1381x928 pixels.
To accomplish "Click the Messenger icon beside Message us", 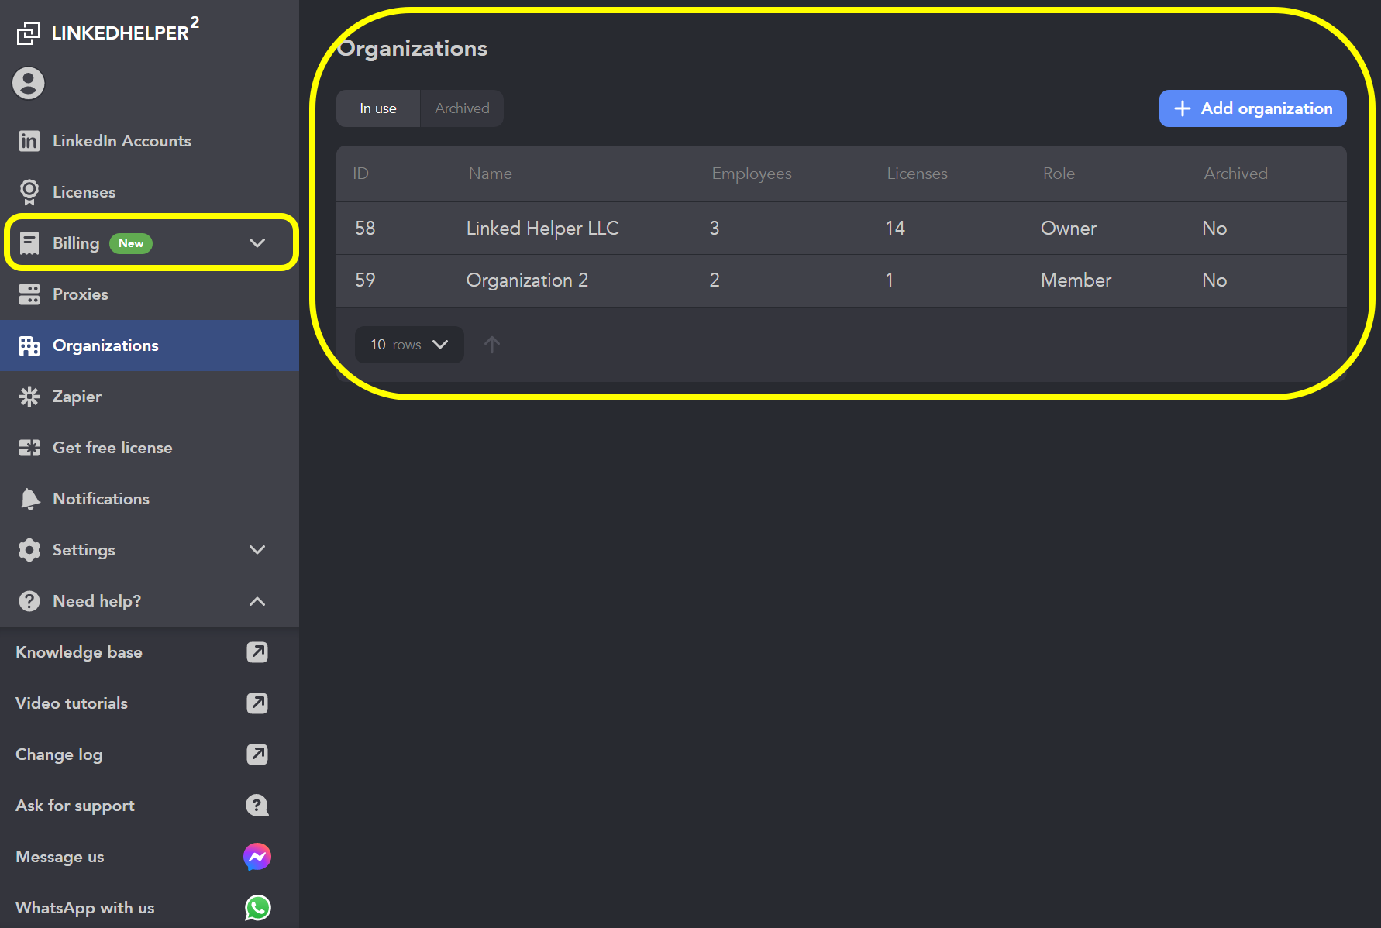I will coord(257,857).
